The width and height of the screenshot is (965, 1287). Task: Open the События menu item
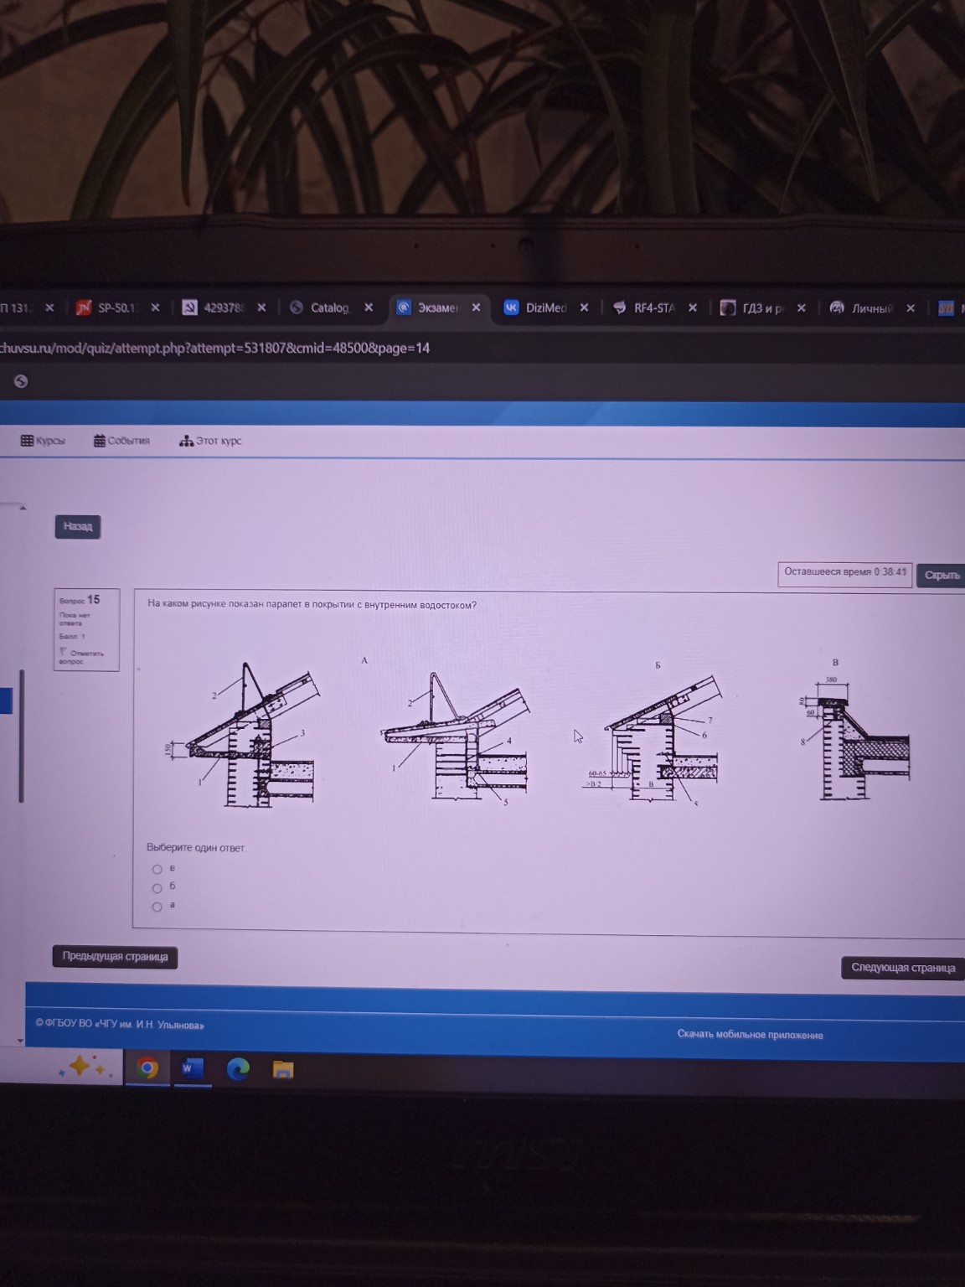[122, 441]
